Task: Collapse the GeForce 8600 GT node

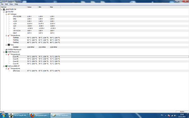Action: tap(4, 66)
